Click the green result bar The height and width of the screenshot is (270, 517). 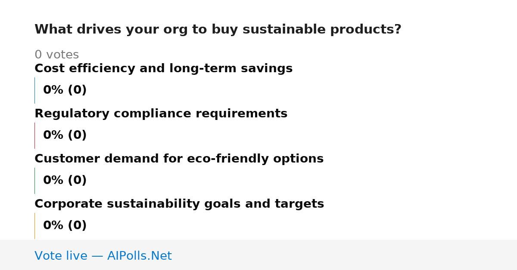pos(34,181)
